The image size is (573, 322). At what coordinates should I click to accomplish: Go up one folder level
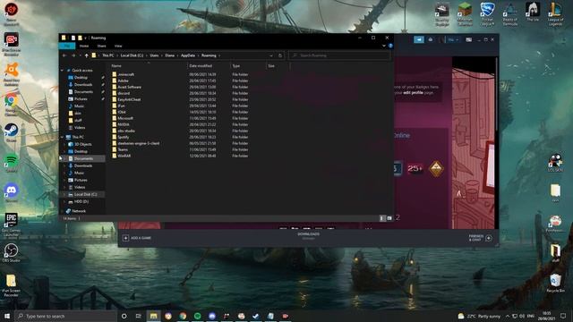tap(87, 55)
